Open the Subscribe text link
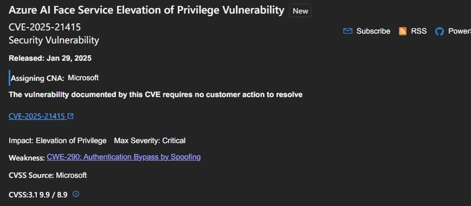This screenshot has height=206, width=471. tap(373, 31)
